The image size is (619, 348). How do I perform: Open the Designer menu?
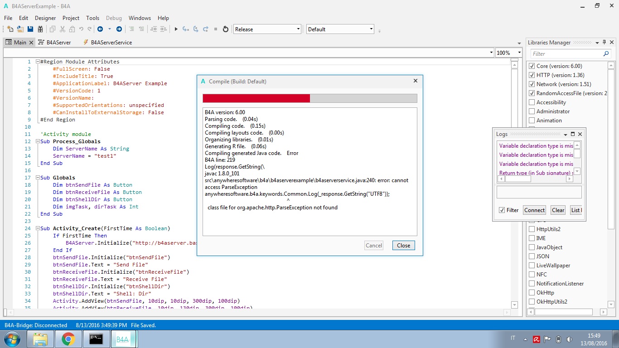[x=45, y=18]
